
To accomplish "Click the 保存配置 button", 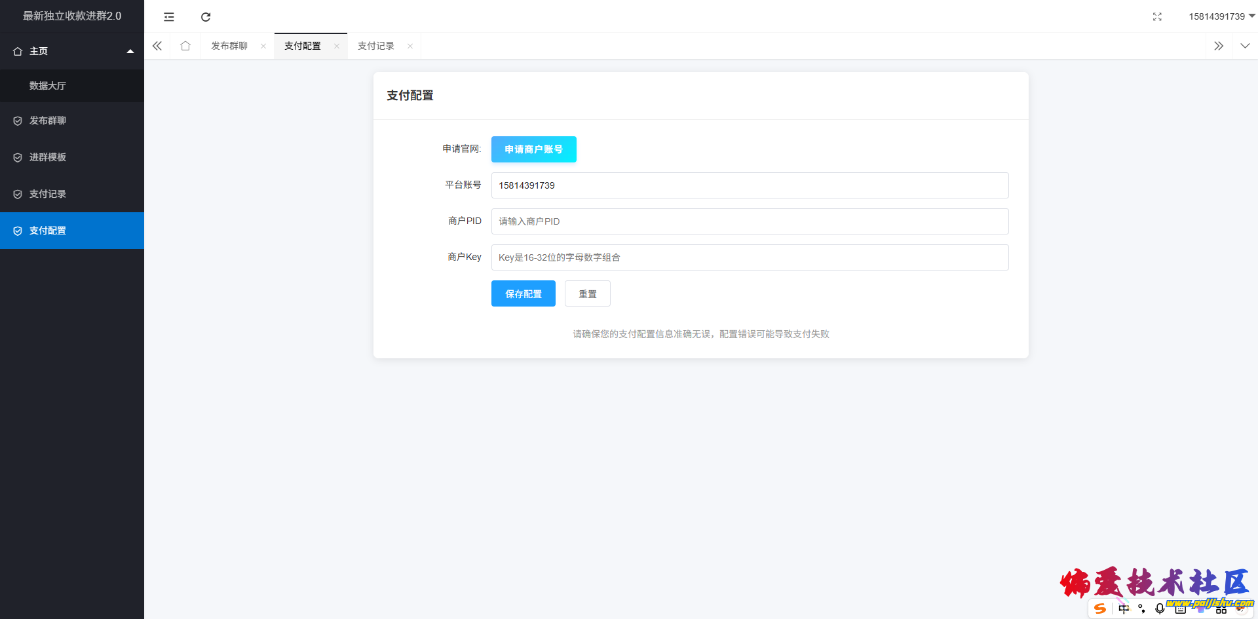I will 523,293.
